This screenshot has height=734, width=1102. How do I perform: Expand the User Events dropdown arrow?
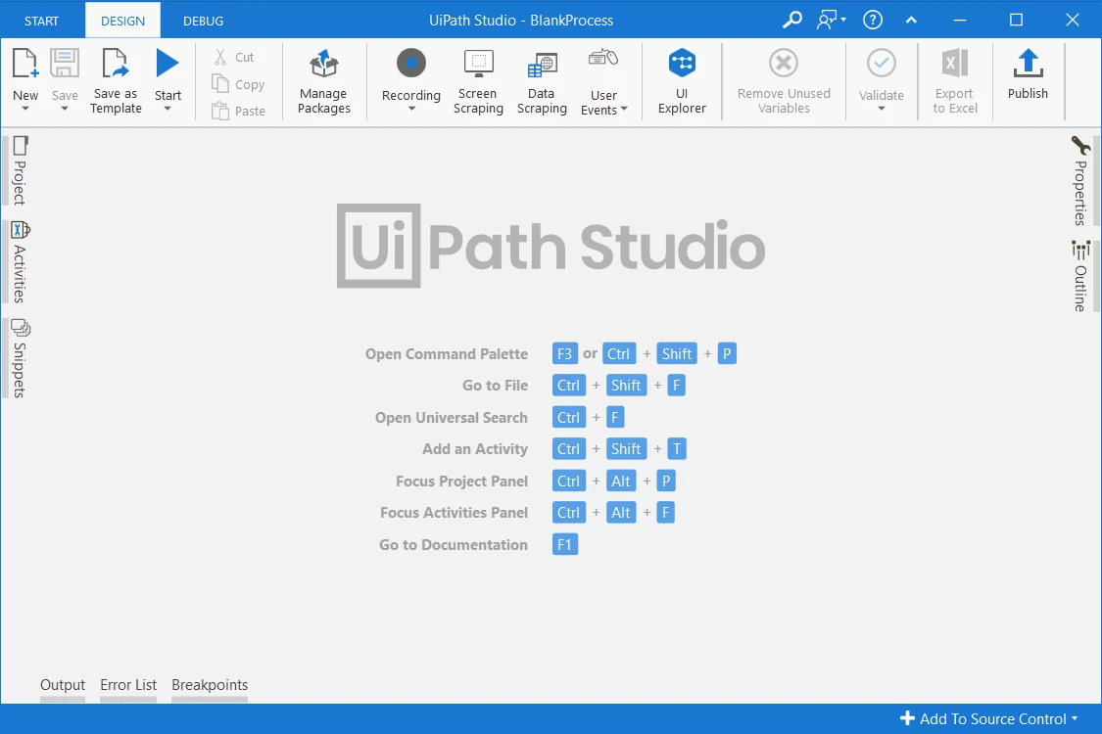click(x=624, y=109)
